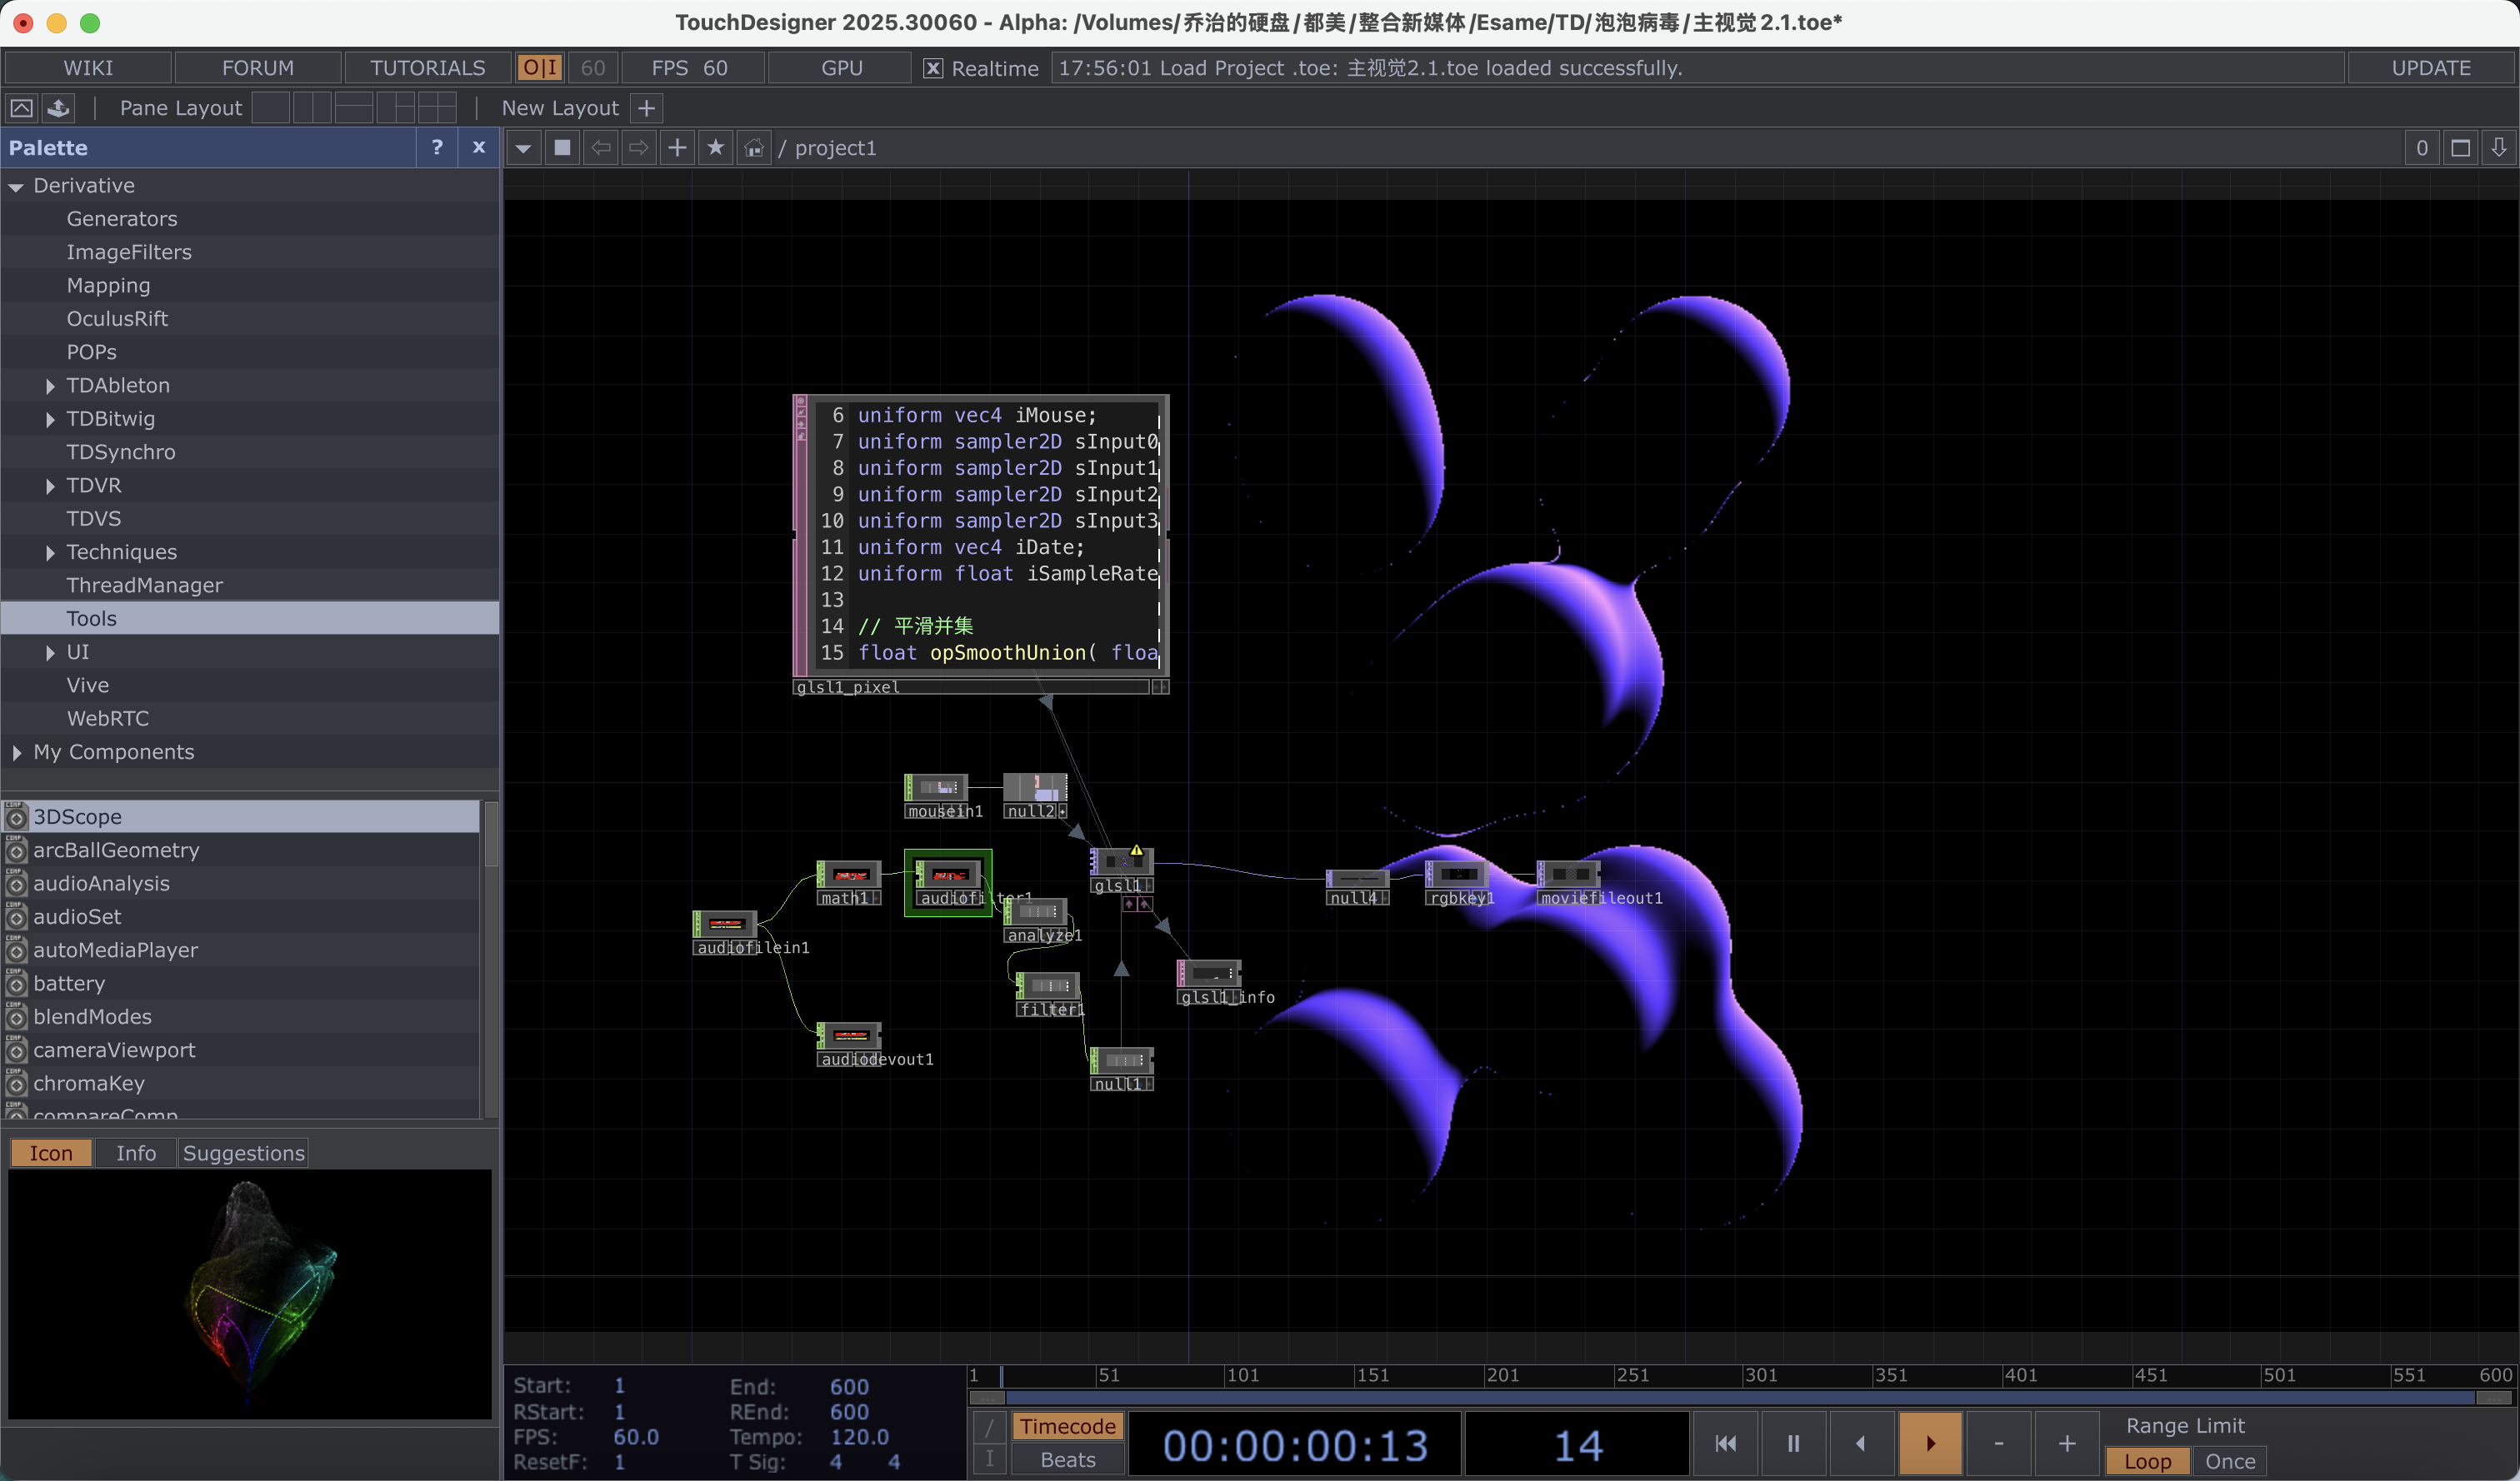Click the network list view square icon
Viewport: 2520px width, 1481px height.
tap(563, 148)
